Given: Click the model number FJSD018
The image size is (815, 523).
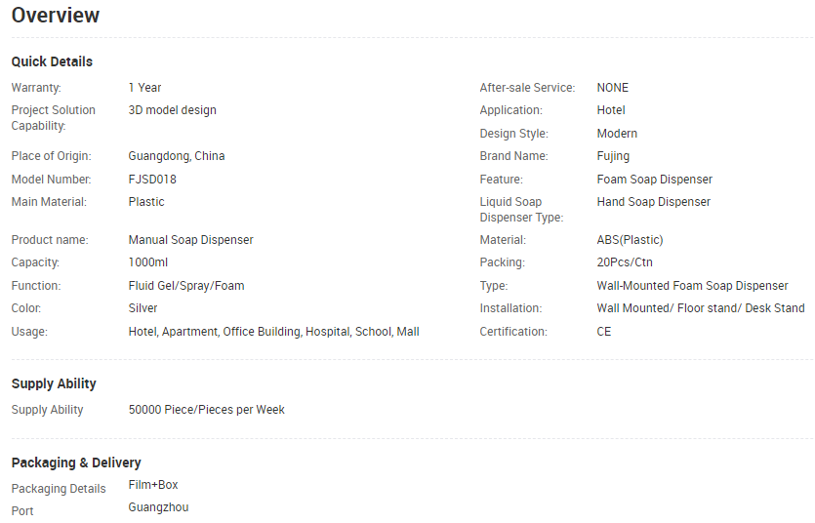Looking at the screenshot, I should tap(152, 180).
